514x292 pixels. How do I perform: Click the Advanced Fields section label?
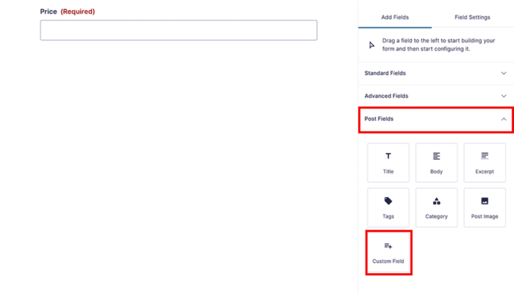386,96
